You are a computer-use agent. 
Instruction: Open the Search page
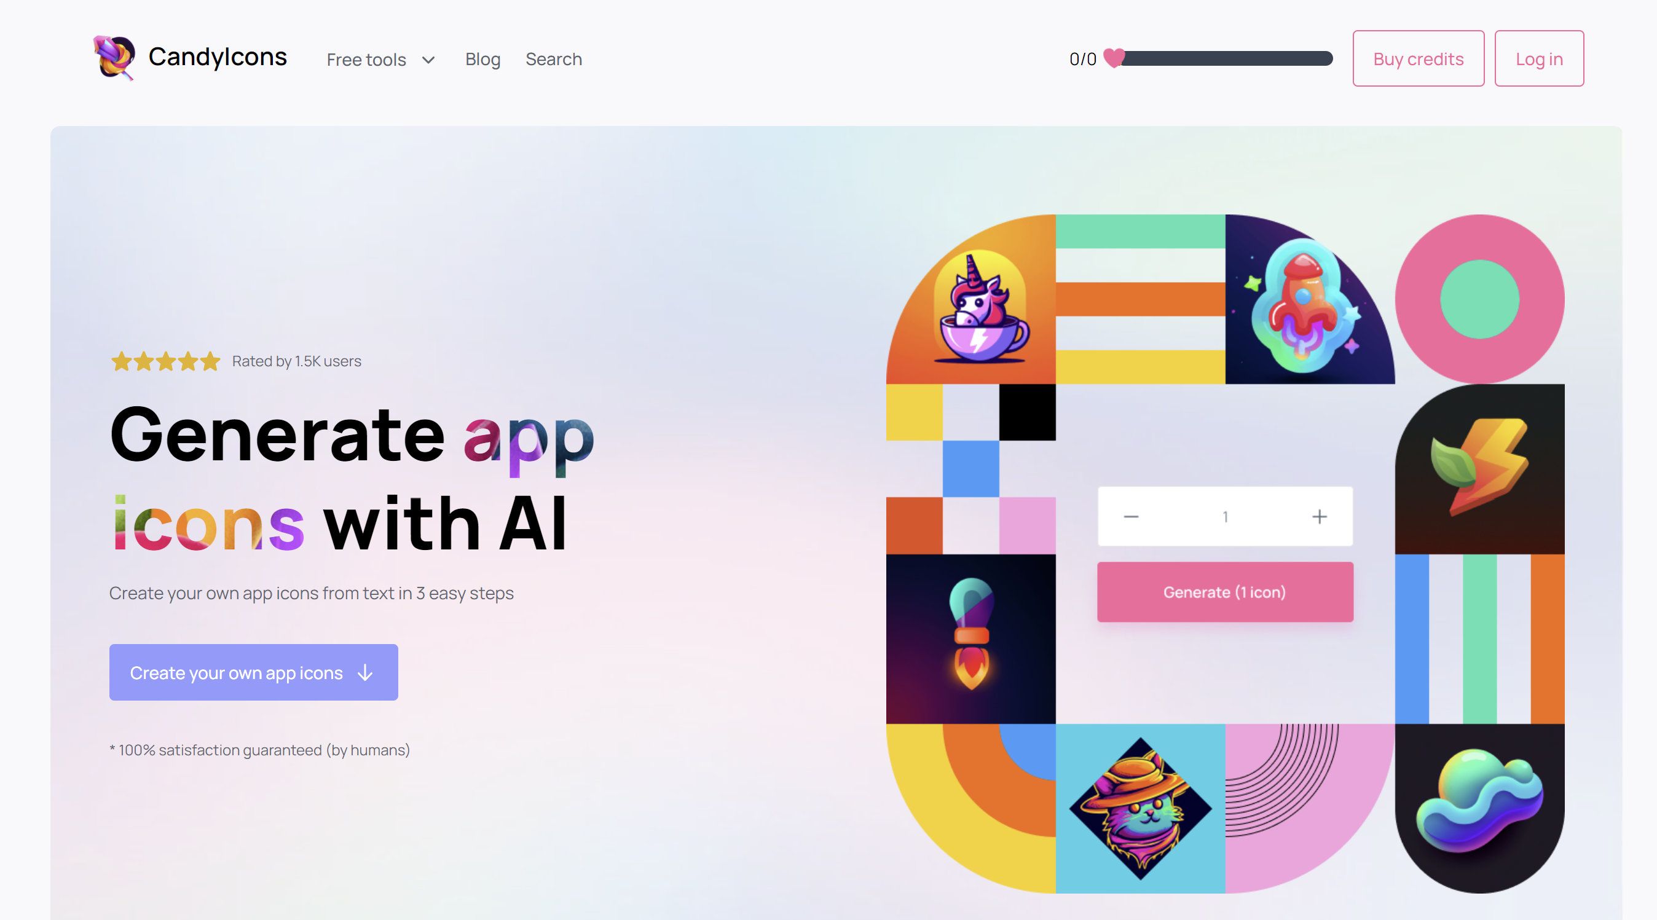point(554,58)
